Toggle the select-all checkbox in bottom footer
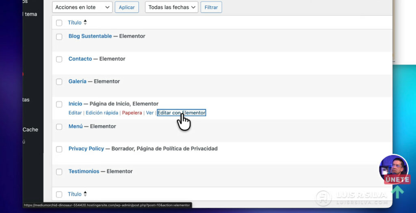The image size is (416, 213). tap(59, 194)
